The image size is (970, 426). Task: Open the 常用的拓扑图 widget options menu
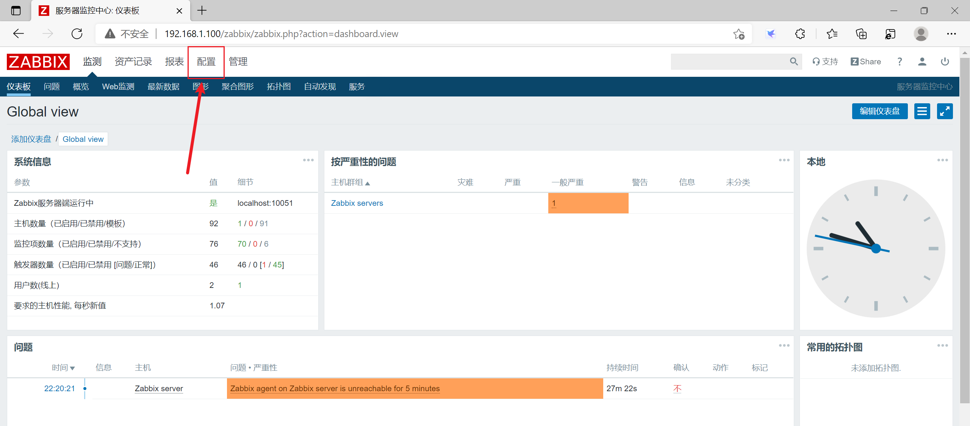click(x=943, y=345)
